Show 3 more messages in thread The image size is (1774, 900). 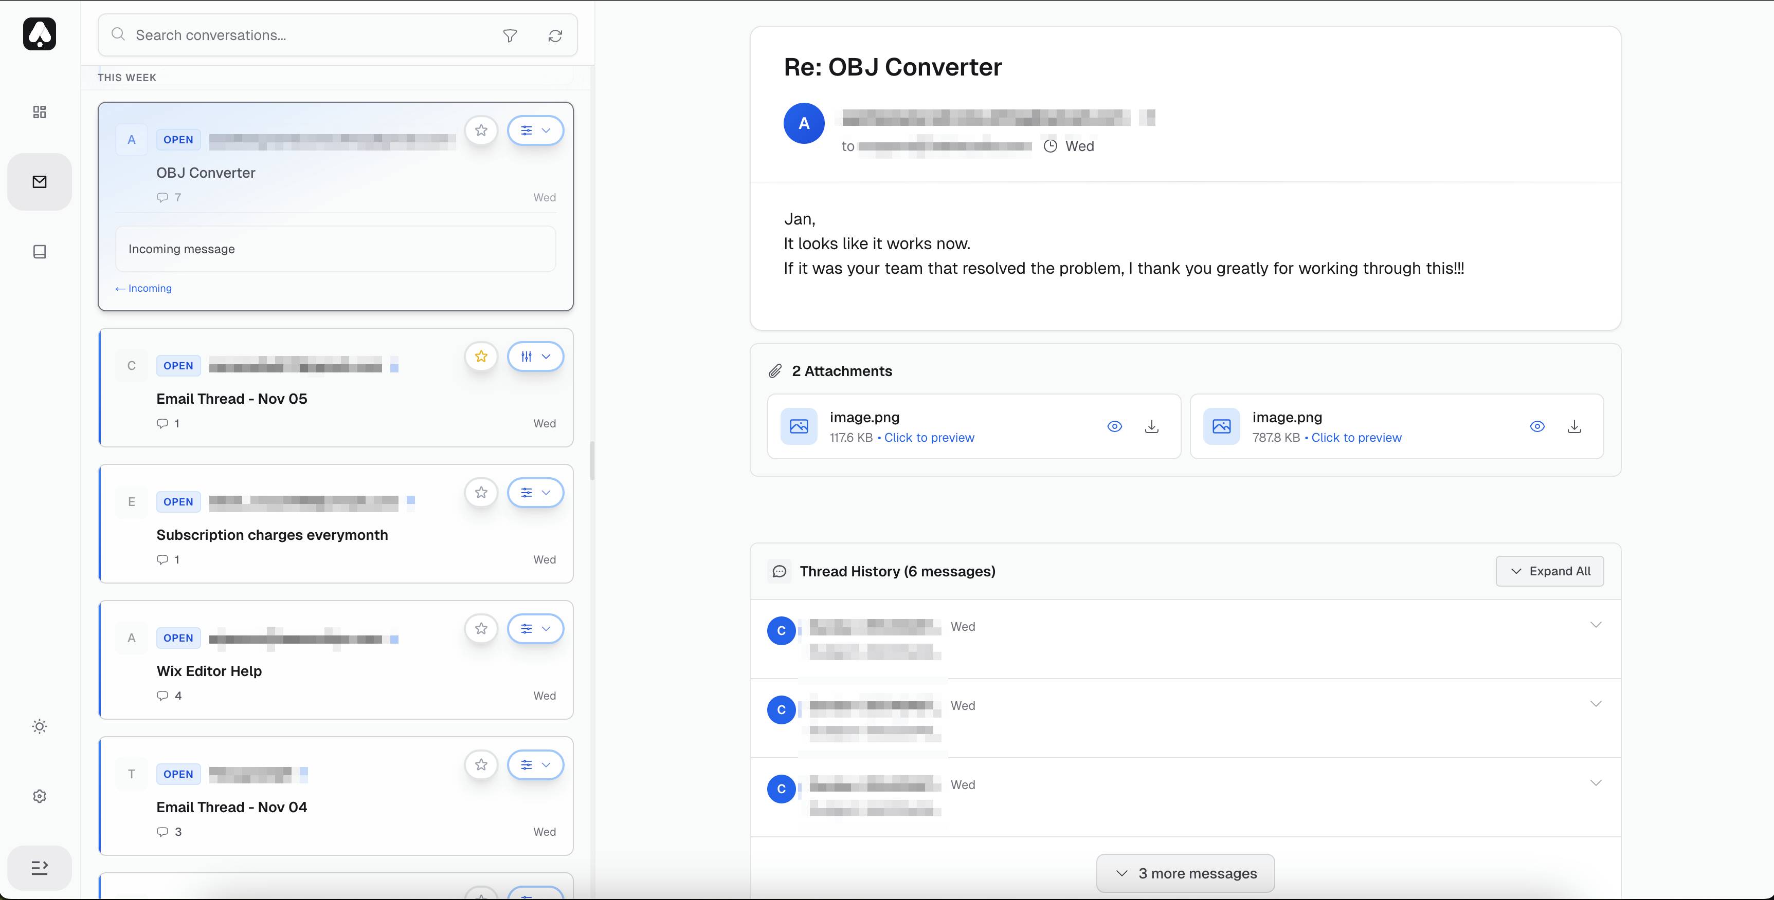point(1185,873)
